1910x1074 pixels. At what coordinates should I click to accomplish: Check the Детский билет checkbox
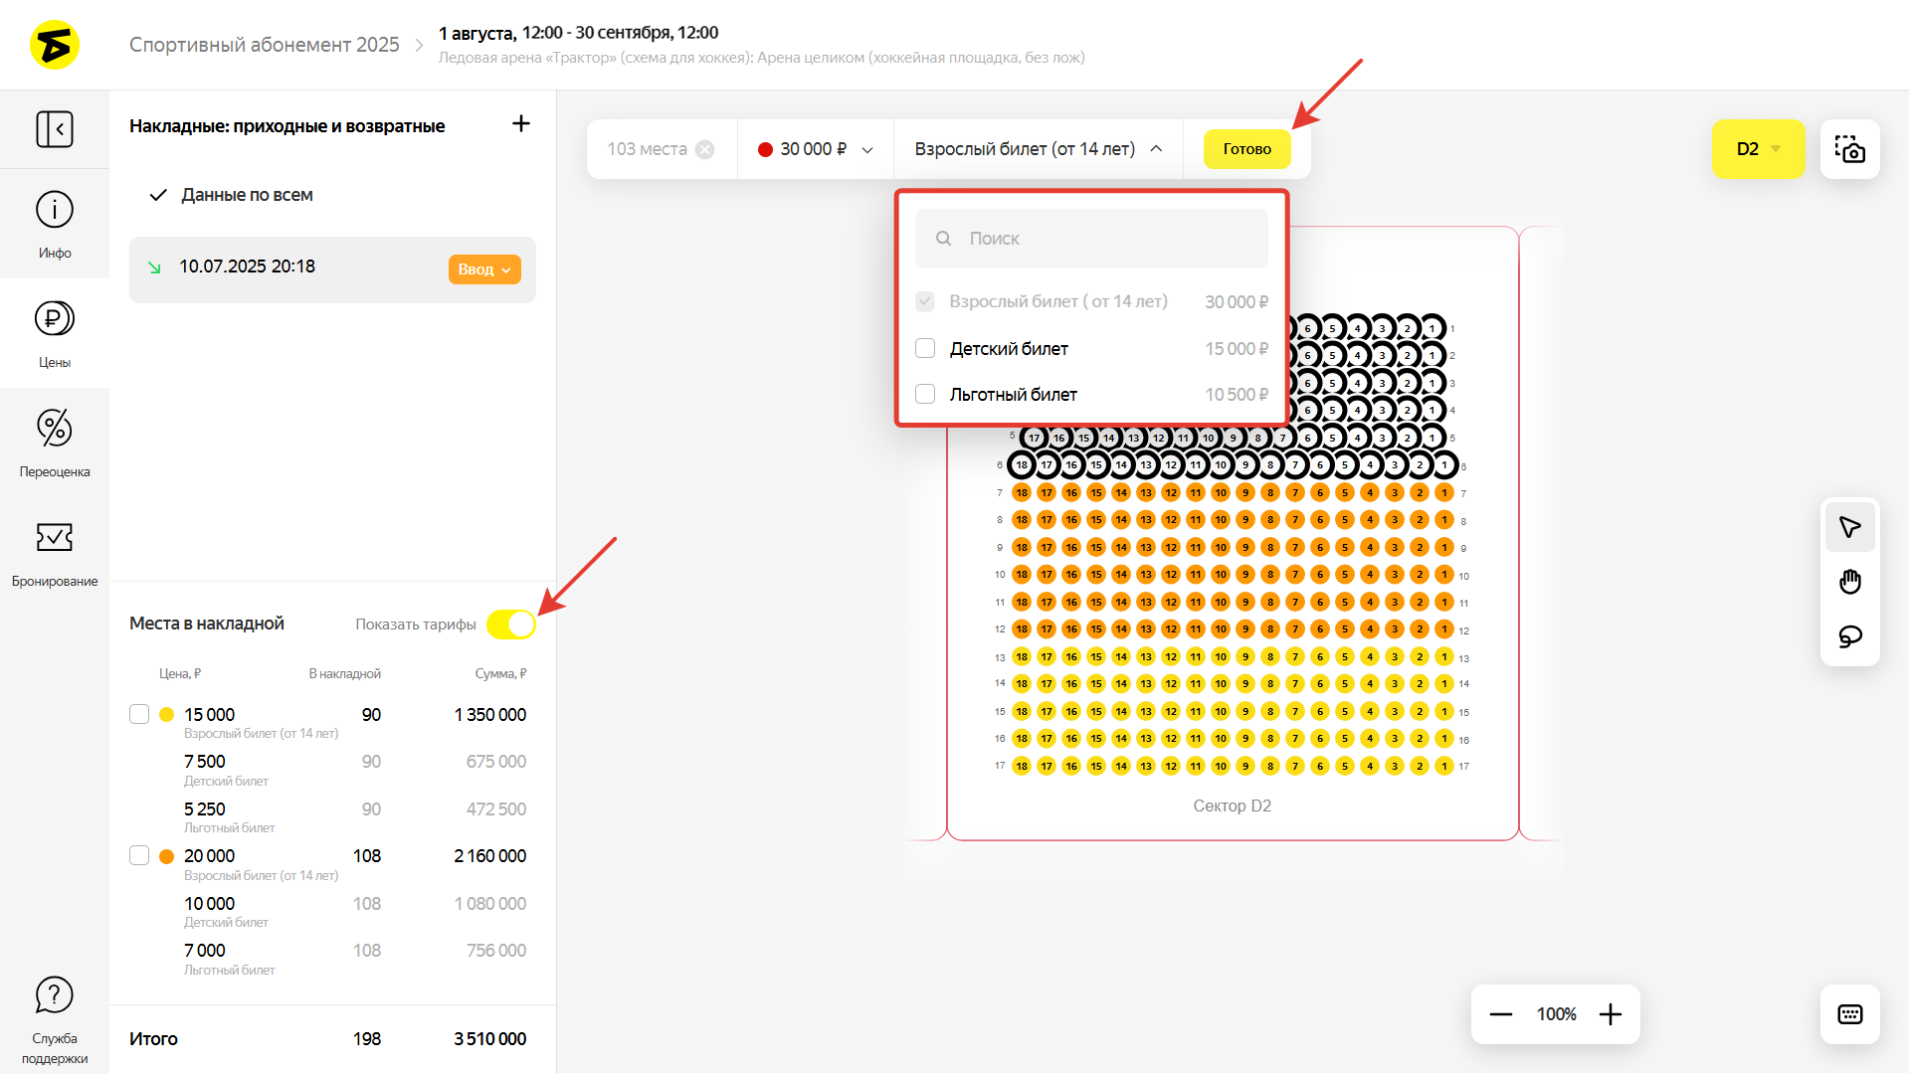click(925, 349)
